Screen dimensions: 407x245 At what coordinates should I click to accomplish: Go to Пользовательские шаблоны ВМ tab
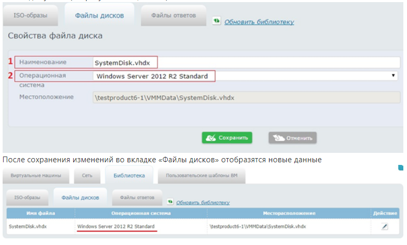(x=201, y=175)
